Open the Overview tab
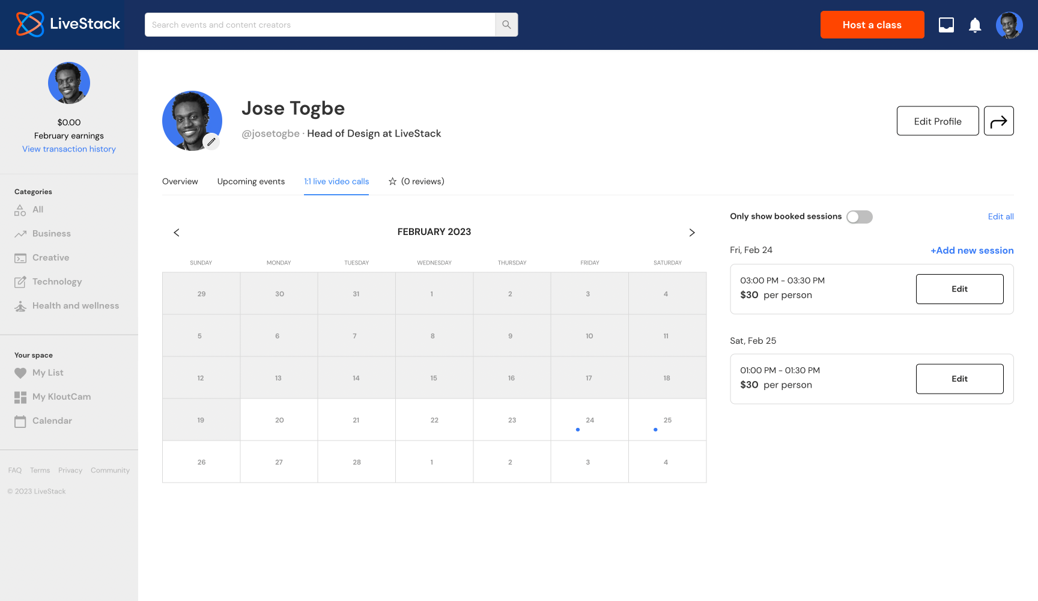 (180, 181)
